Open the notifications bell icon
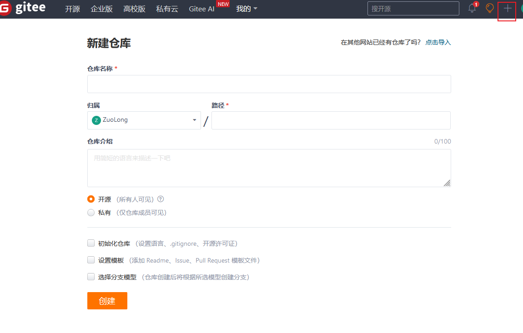 pos(472,8)
